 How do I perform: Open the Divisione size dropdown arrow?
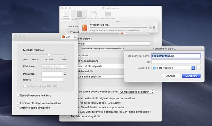point(65,66)
